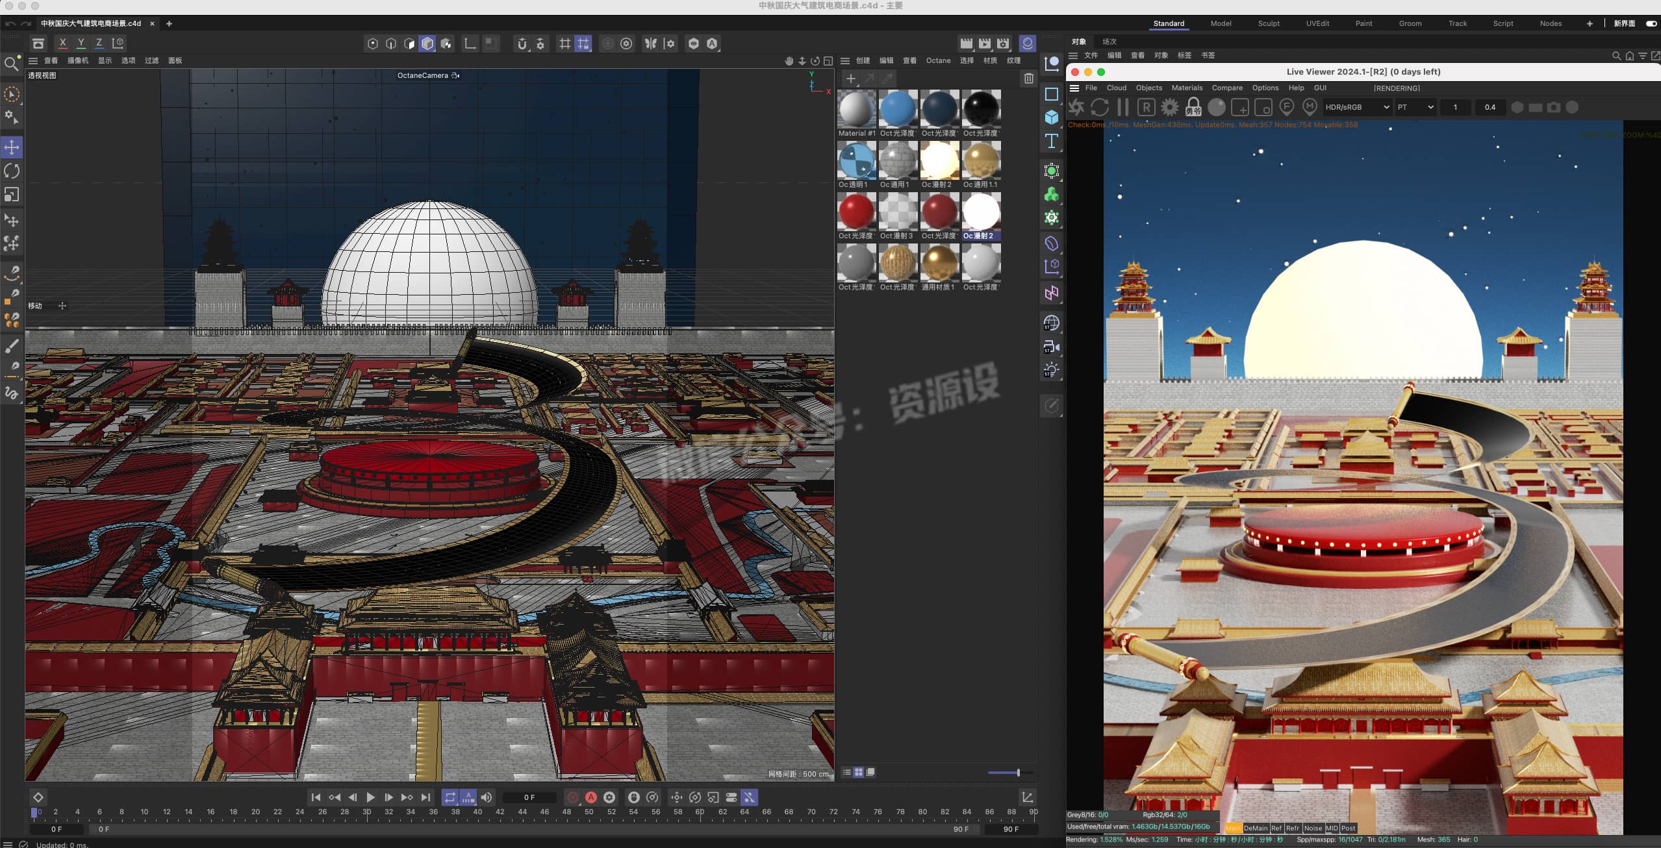Click the Post pass button

coord(1348,828)
